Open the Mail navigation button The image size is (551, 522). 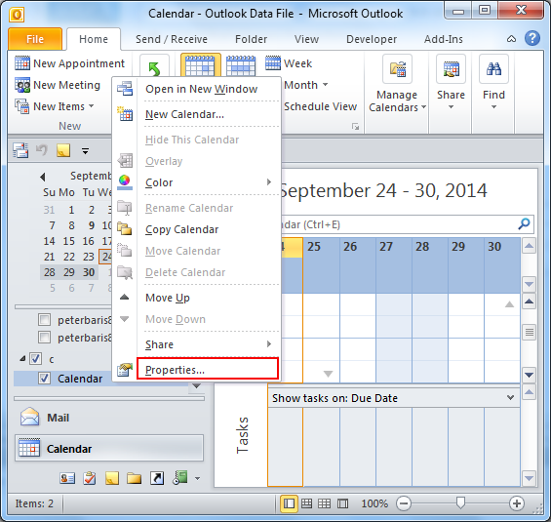point(109,418)
